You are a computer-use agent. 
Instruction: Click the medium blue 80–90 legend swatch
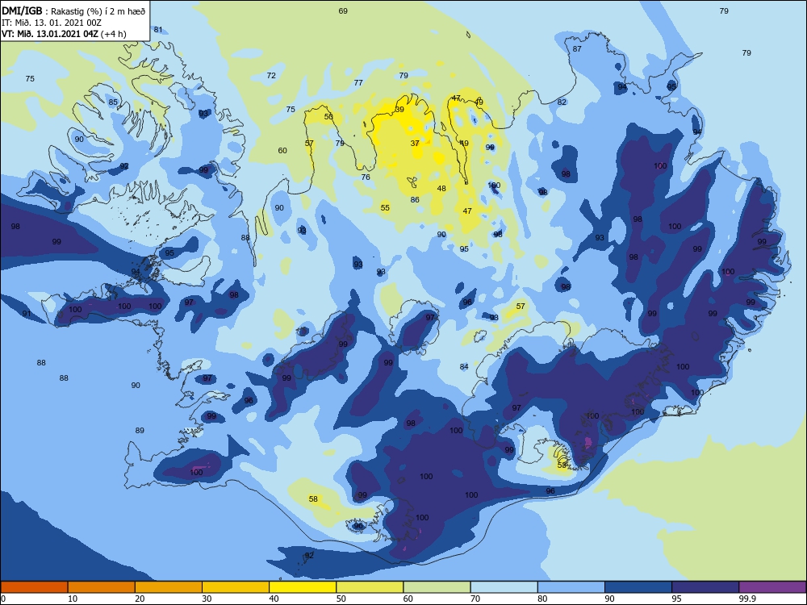(x=571, y=587)
